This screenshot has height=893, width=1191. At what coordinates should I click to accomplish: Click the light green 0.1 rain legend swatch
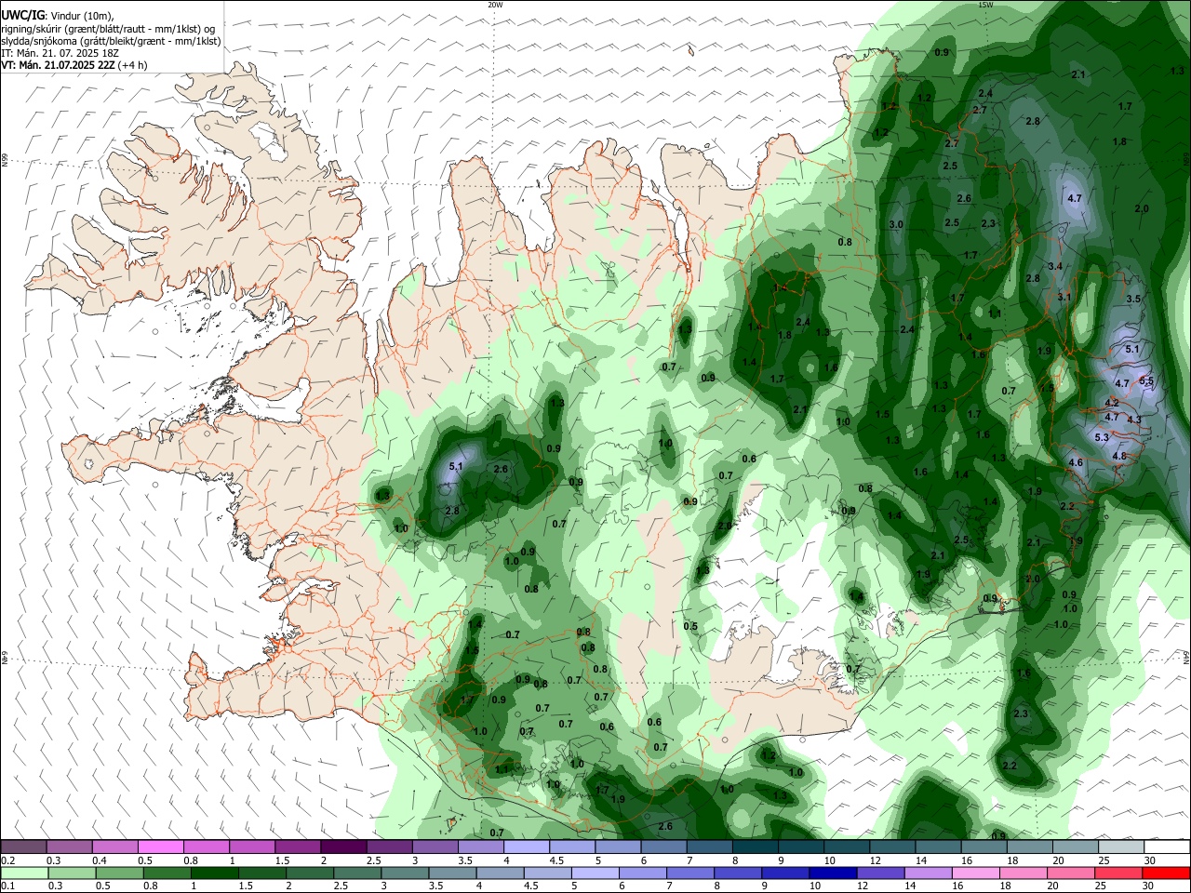(x=23, y=873)
